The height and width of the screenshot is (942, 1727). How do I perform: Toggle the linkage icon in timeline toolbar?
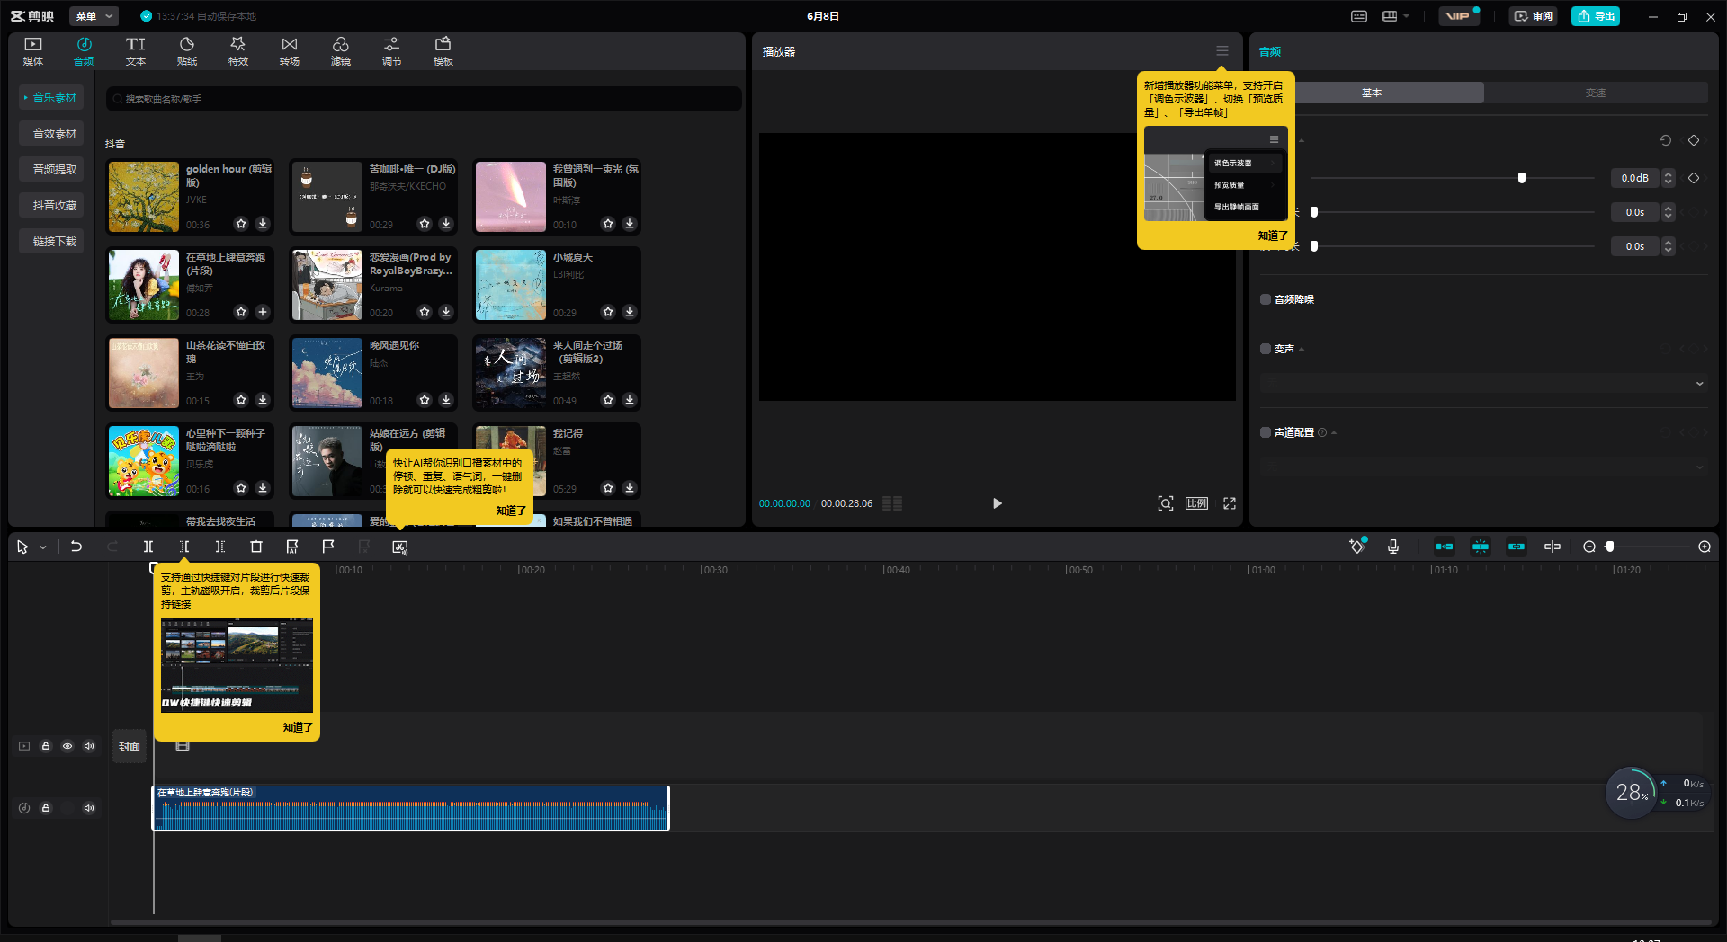pyautogui.click(x=1517, y=547)
